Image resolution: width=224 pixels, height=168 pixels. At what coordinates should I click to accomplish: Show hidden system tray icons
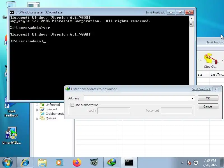pyautogui.click(x=182, y=163)
